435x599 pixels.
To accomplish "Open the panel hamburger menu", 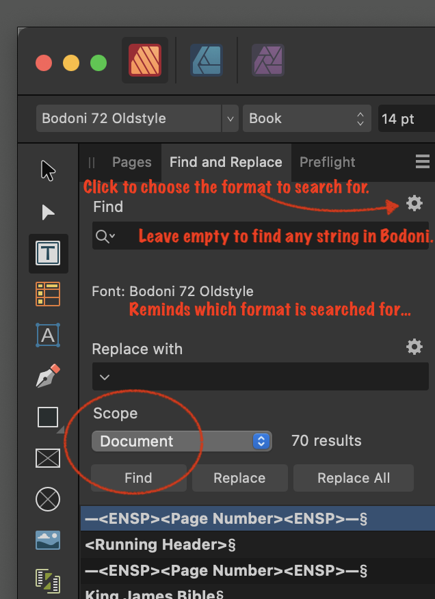I will click(x=423, y=162).
